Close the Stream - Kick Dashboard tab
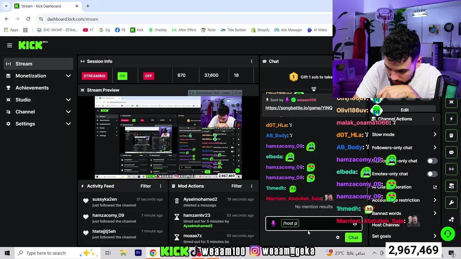This screenshot has width=461, height=259. coord(77,6)
